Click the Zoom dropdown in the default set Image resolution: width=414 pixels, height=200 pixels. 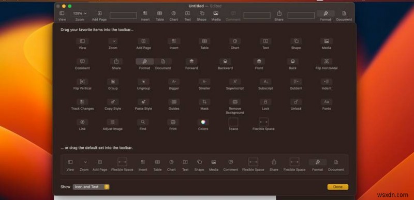point(84,162)
